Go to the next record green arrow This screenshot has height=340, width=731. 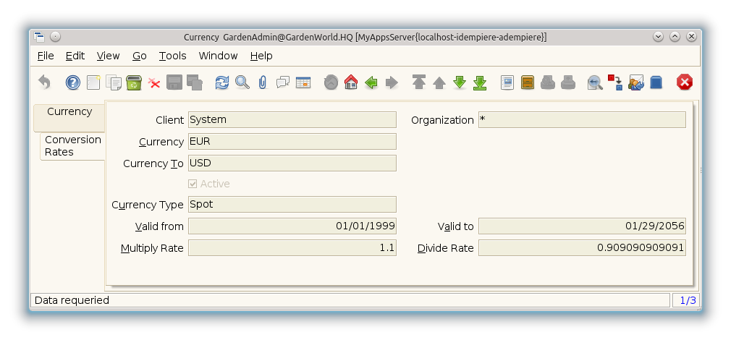(459, 82)
